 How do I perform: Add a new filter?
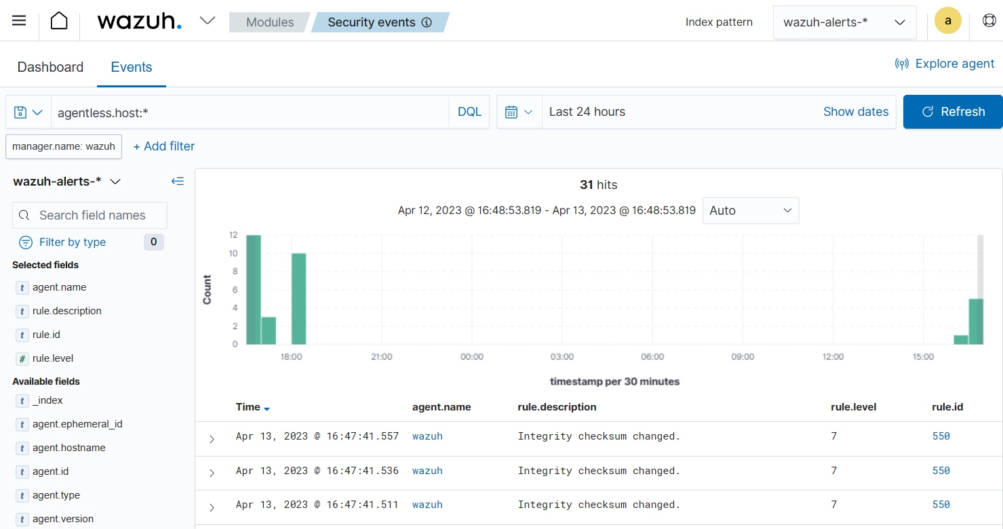[x=163, y=146]
